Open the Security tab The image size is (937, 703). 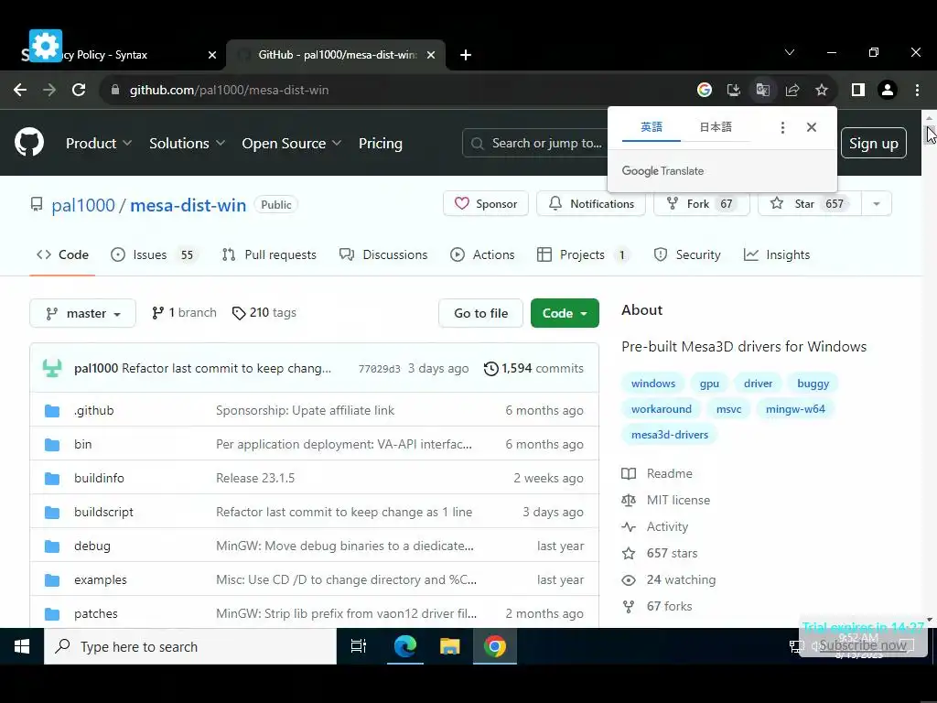click(x=687, y=254)
